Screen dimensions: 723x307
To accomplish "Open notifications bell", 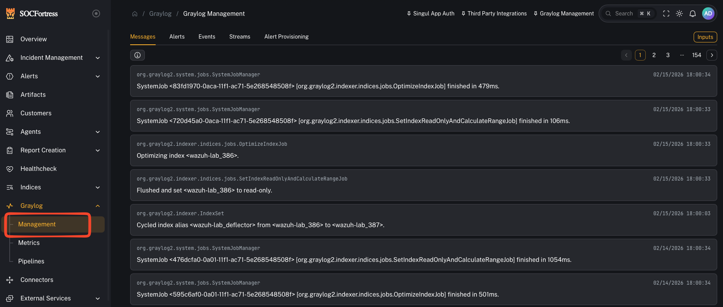I will pyautogui.click(x=692, y=13).
